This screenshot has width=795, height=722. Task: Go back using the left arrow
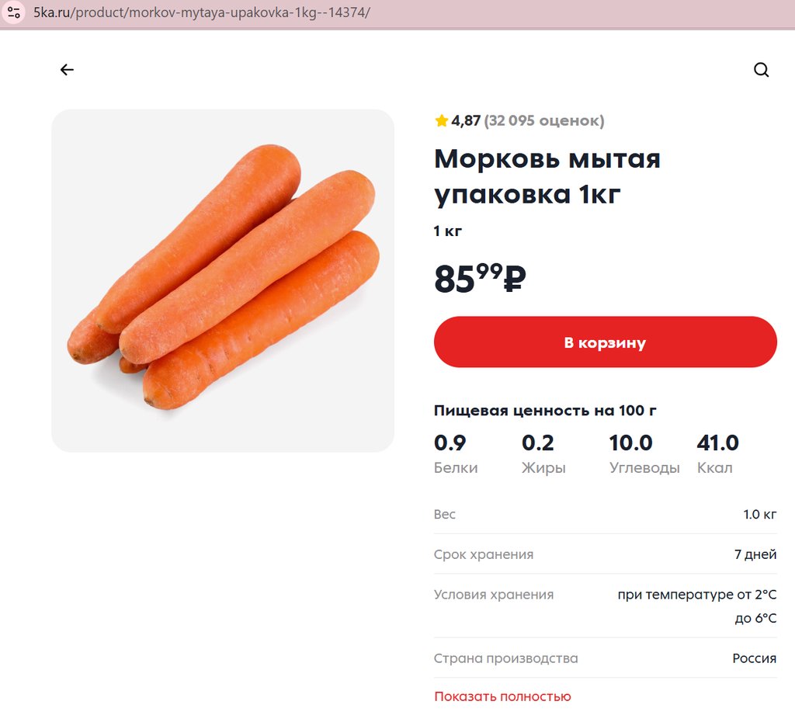point(67,70)
